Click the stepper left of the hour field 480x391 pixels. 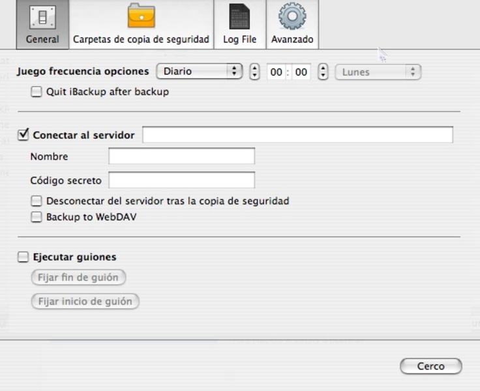[x=254, y=72]
